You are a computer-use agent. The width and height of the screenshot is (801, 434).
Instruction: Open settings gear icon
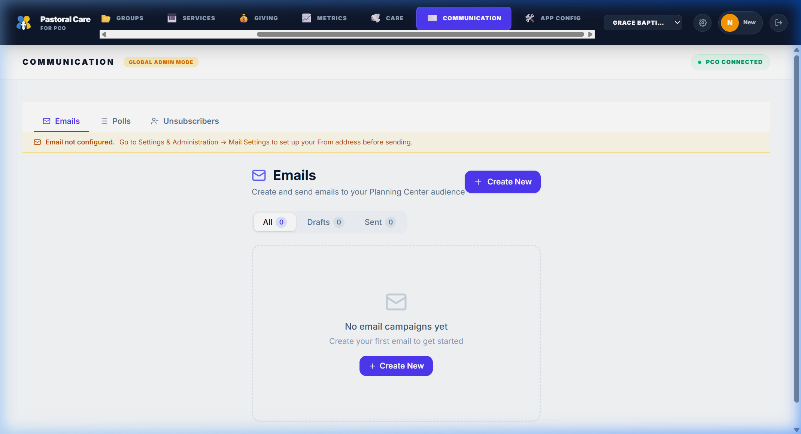(x=703, y=23)
